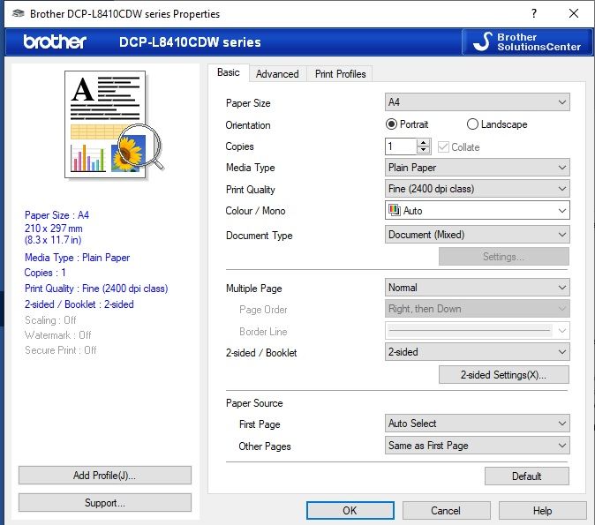Screen dimensions: 595x525
Task: Click '2-sided / Booklet : 2-sided' summary
Action: pos(79,304)
